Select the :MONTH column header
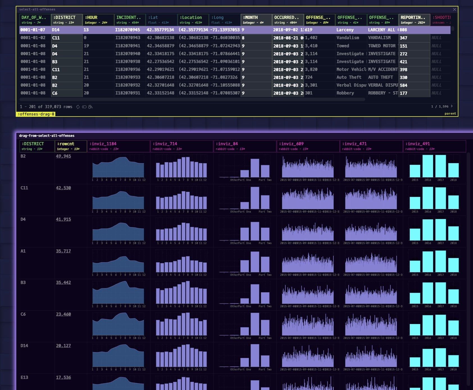The width and height of the screenshot is (473, 390). tap(256, 20)
